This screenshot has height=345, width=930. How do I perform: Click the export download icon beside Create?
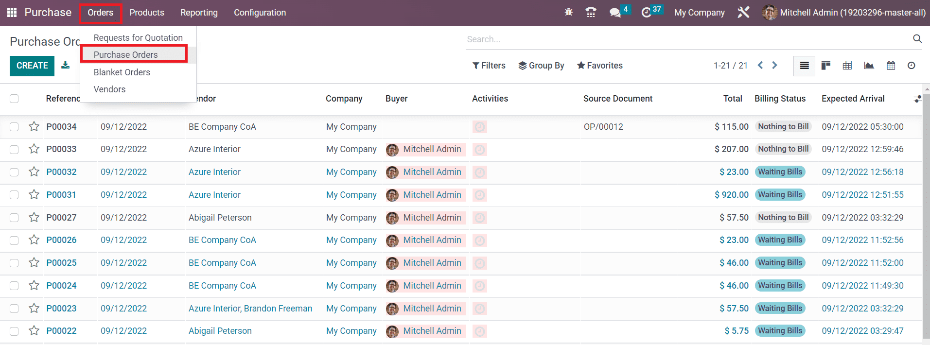pyautogui.click(x=65, y=66)
